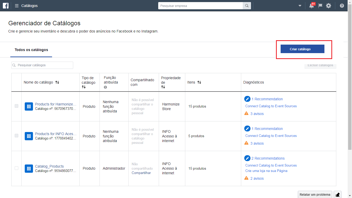352x198 pixels.
Task: Click recommendation wand icon in 5 produtos row
Action: click(247, 129)
